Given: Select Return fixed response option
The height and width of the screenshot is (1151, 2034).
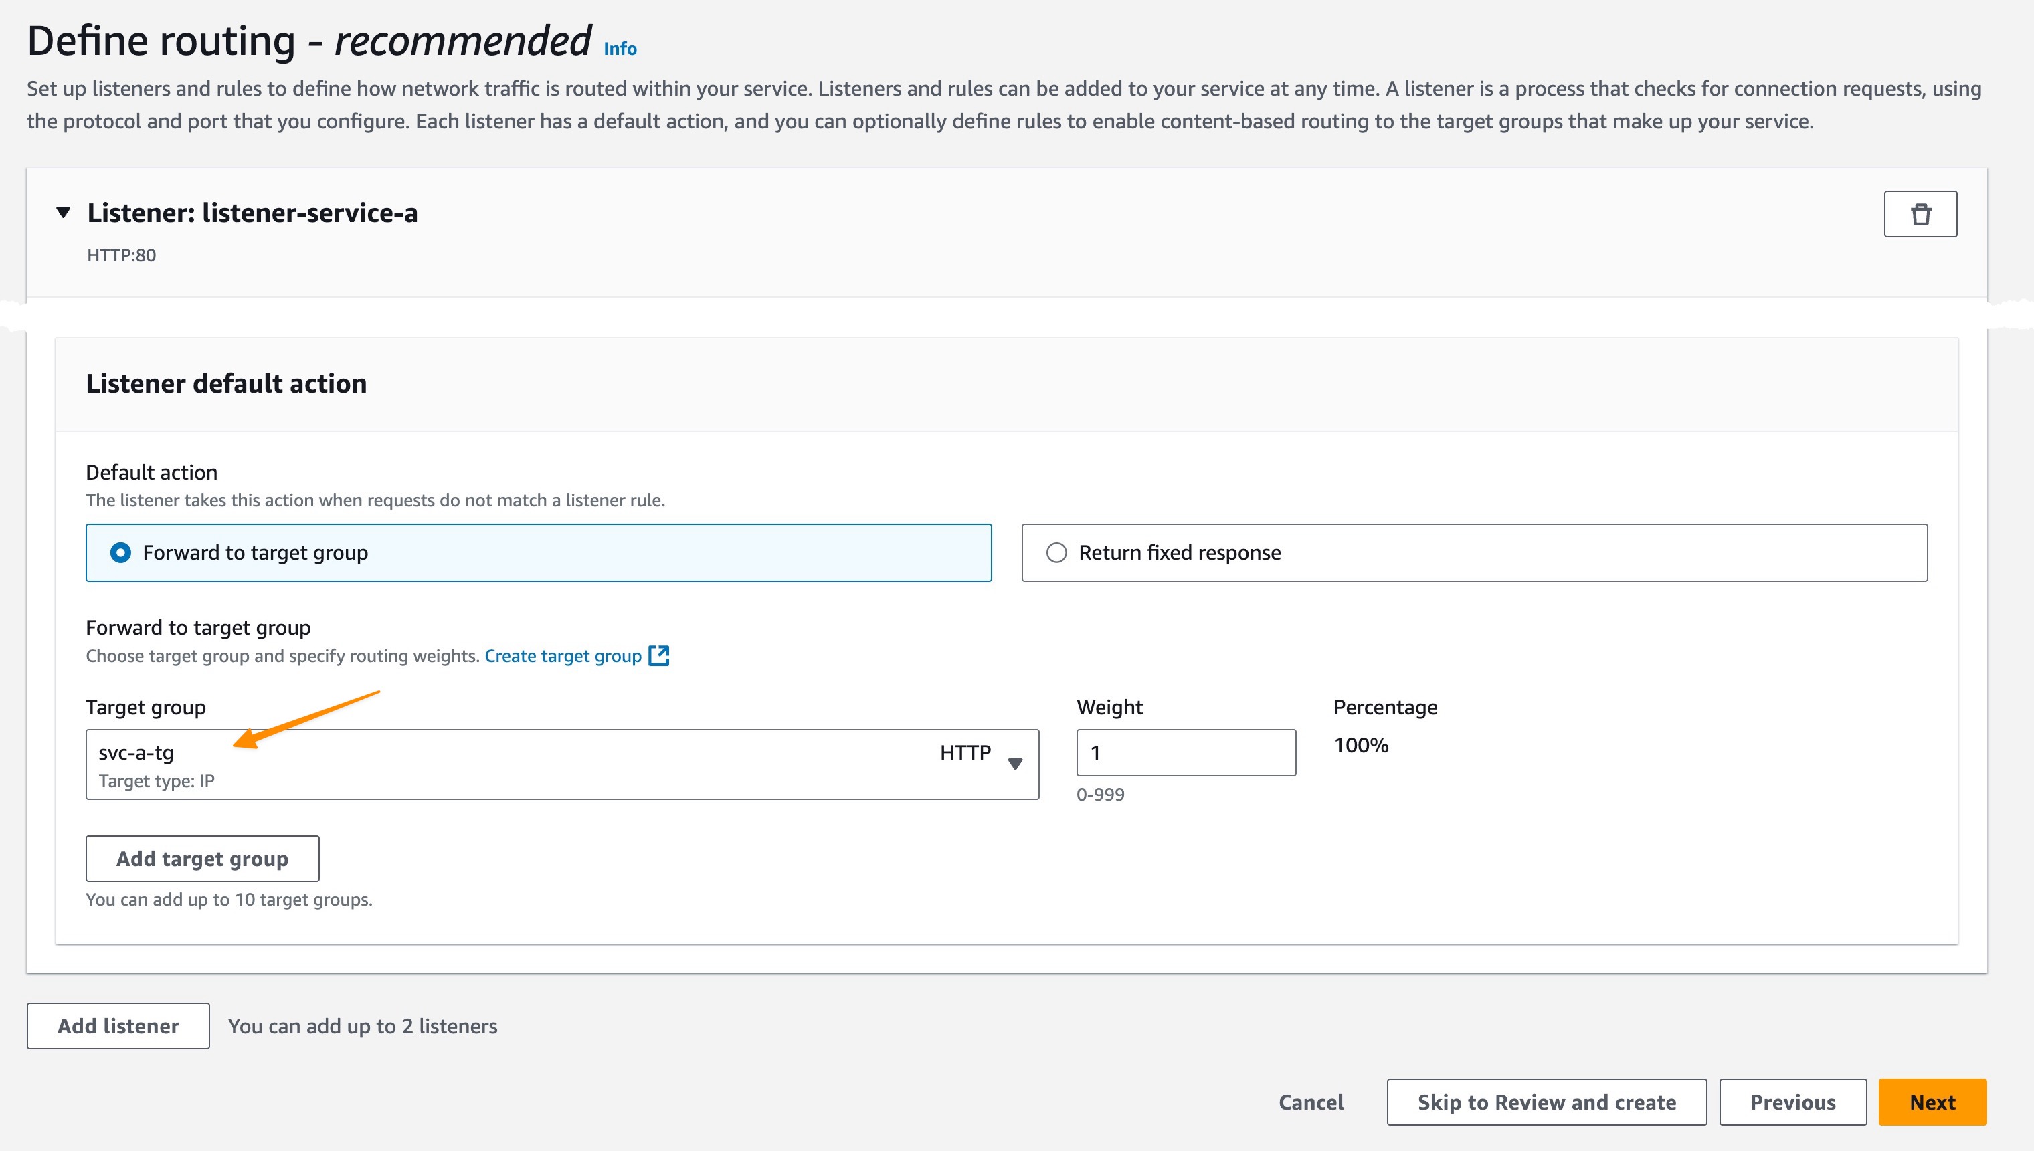Looking at the screenshot, I should tap(1474, 552).
